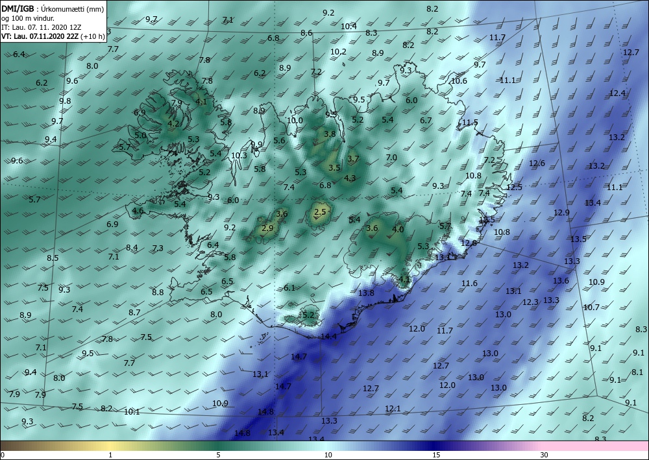This screenshot has height=460, width=649.
Task: Click the legend label 30 on the color bar
Action: (545, 455)
